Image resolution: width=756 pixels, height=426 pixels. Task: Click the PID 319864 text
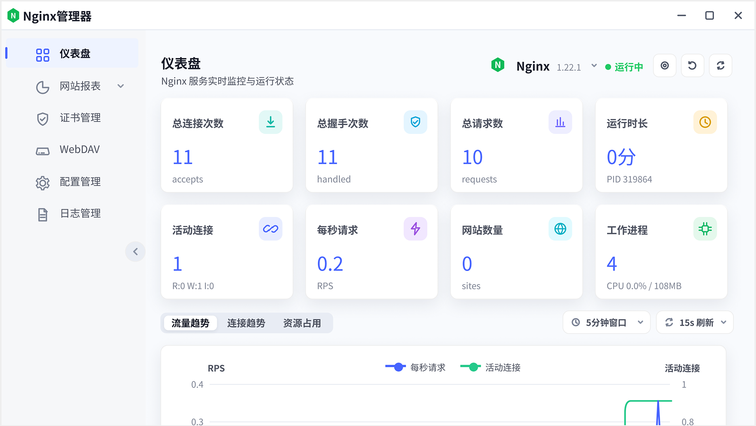[629, 179]
